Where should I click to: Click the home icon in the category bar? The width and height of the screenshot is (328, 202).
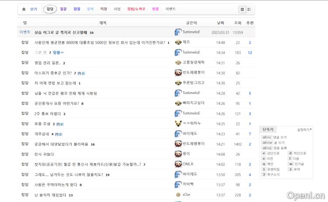24,9
